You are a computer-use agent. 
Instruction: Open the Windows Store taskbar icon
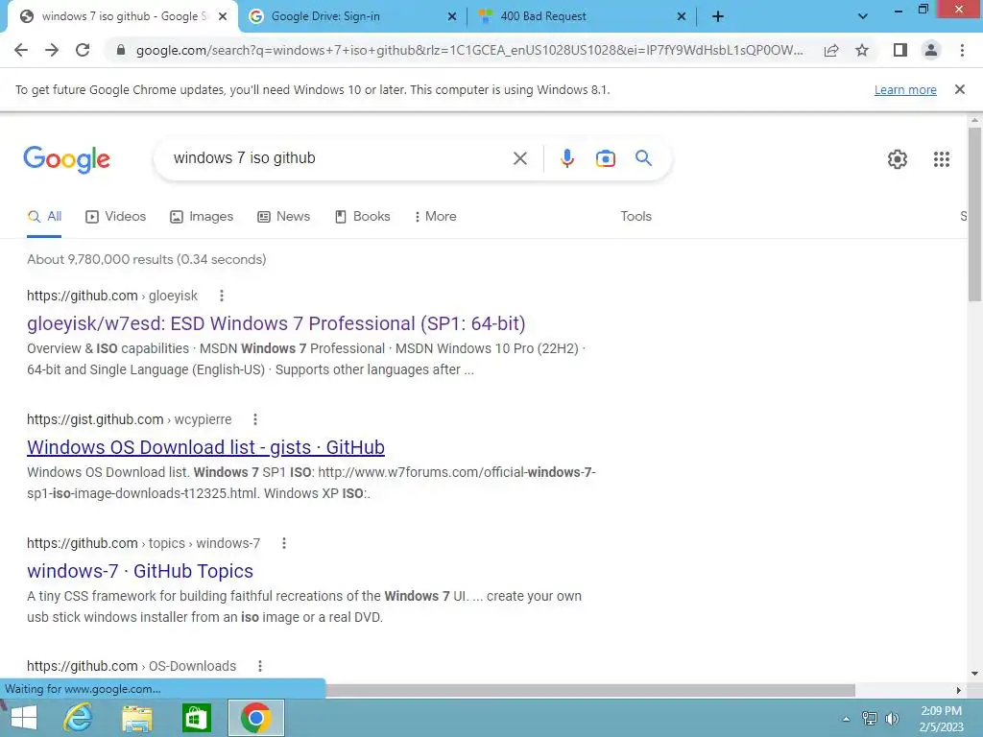[x=196, y=718]
